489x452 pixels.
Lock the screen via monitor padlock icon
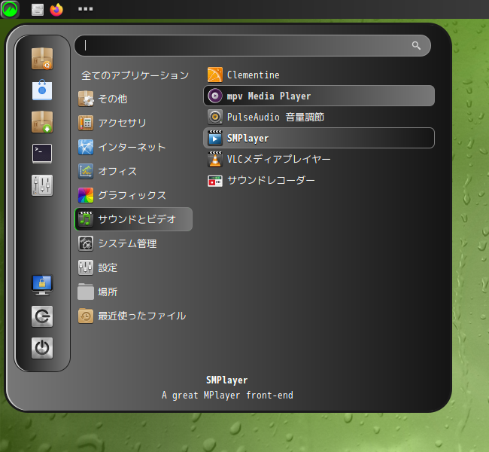pyautogui.click(x=42, y=285)
